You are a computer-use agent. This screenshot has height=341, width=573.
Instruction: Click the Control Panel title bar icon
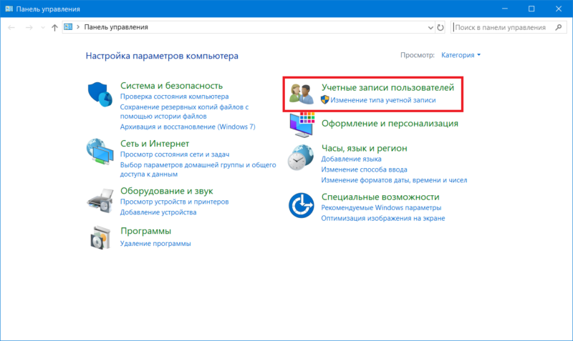pos(9,9)
